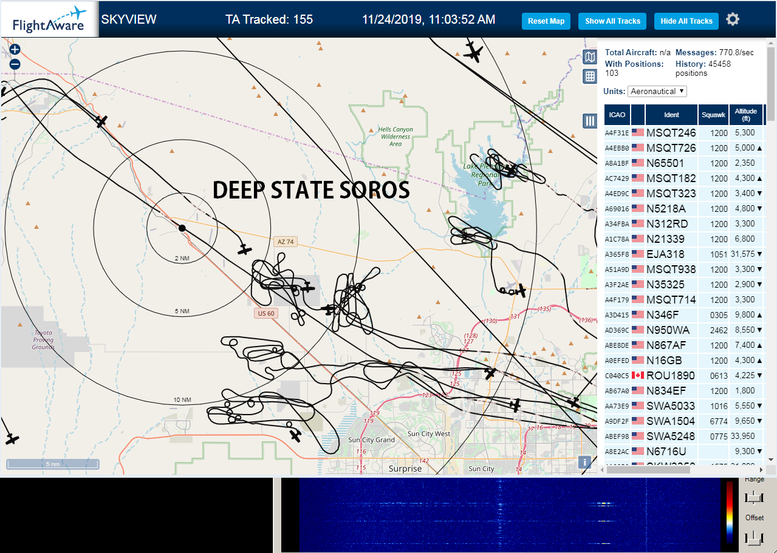Image resolution: width=777 pixels, height=553 pixels.
Task: Zoom out the map with minus button
Action: pyautogui.click(x=15, y=64)
